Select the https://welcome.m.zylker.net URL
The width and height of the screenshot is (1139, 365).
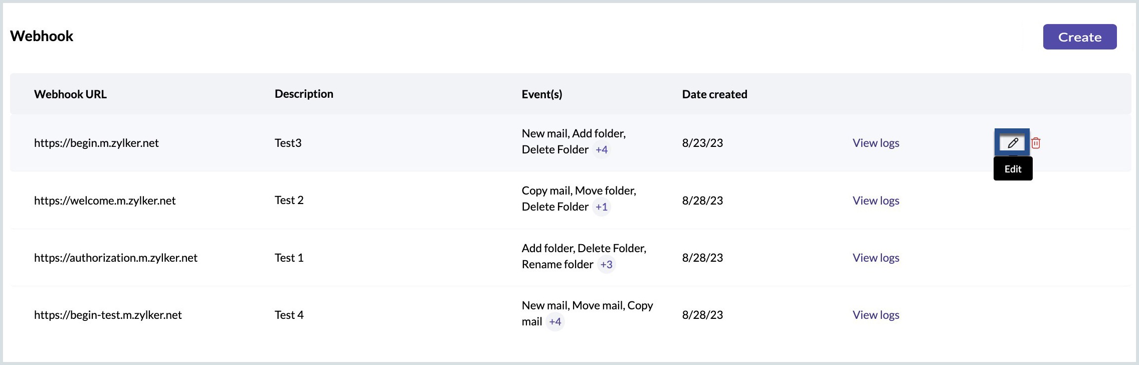tap(105, 201)
